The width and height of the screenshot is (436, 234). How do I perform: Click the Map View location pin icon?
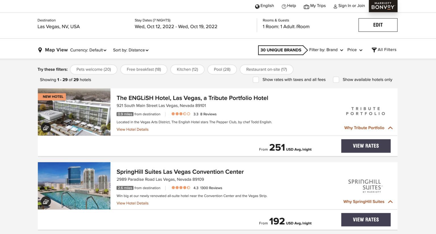click(40, 50)
